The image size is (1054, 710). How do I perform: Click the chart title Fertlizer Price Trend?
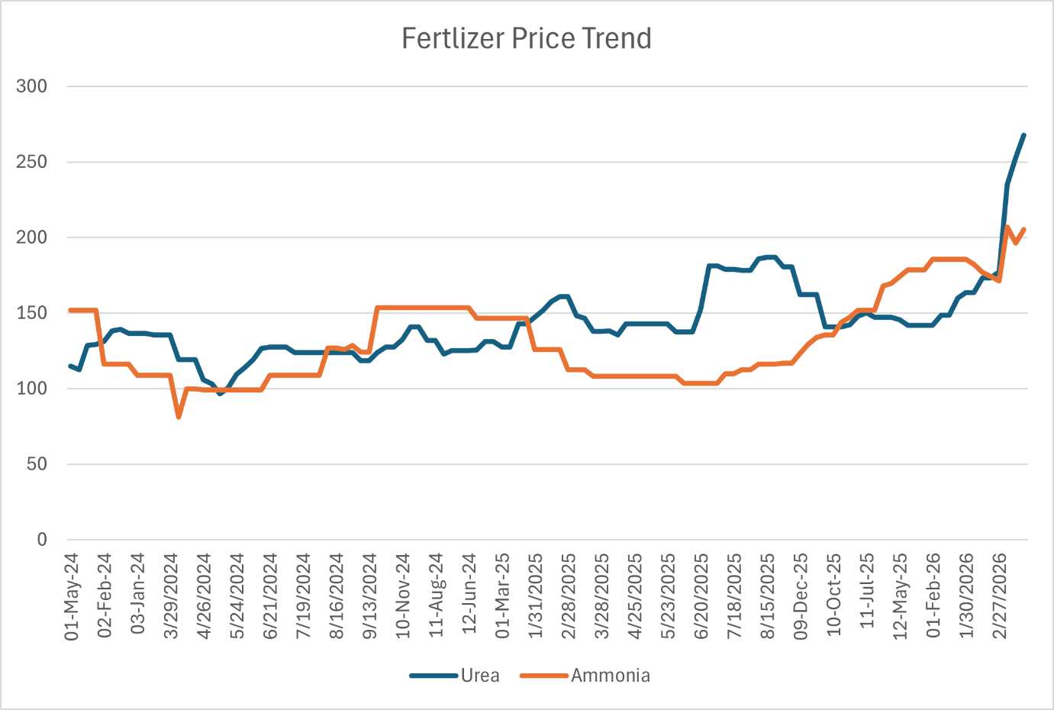(x=527, y=38)
